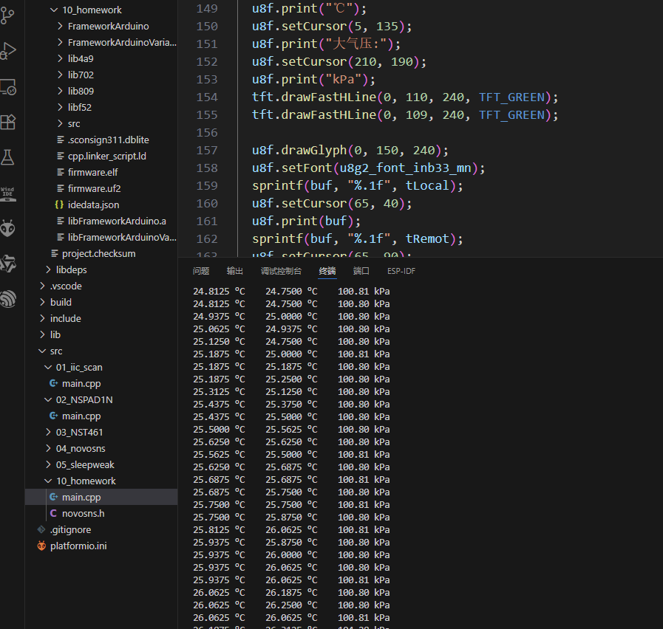Open the Source Control view
Image resolution: width=663 pixels, height=629 pixels.
tap(8, 16)
